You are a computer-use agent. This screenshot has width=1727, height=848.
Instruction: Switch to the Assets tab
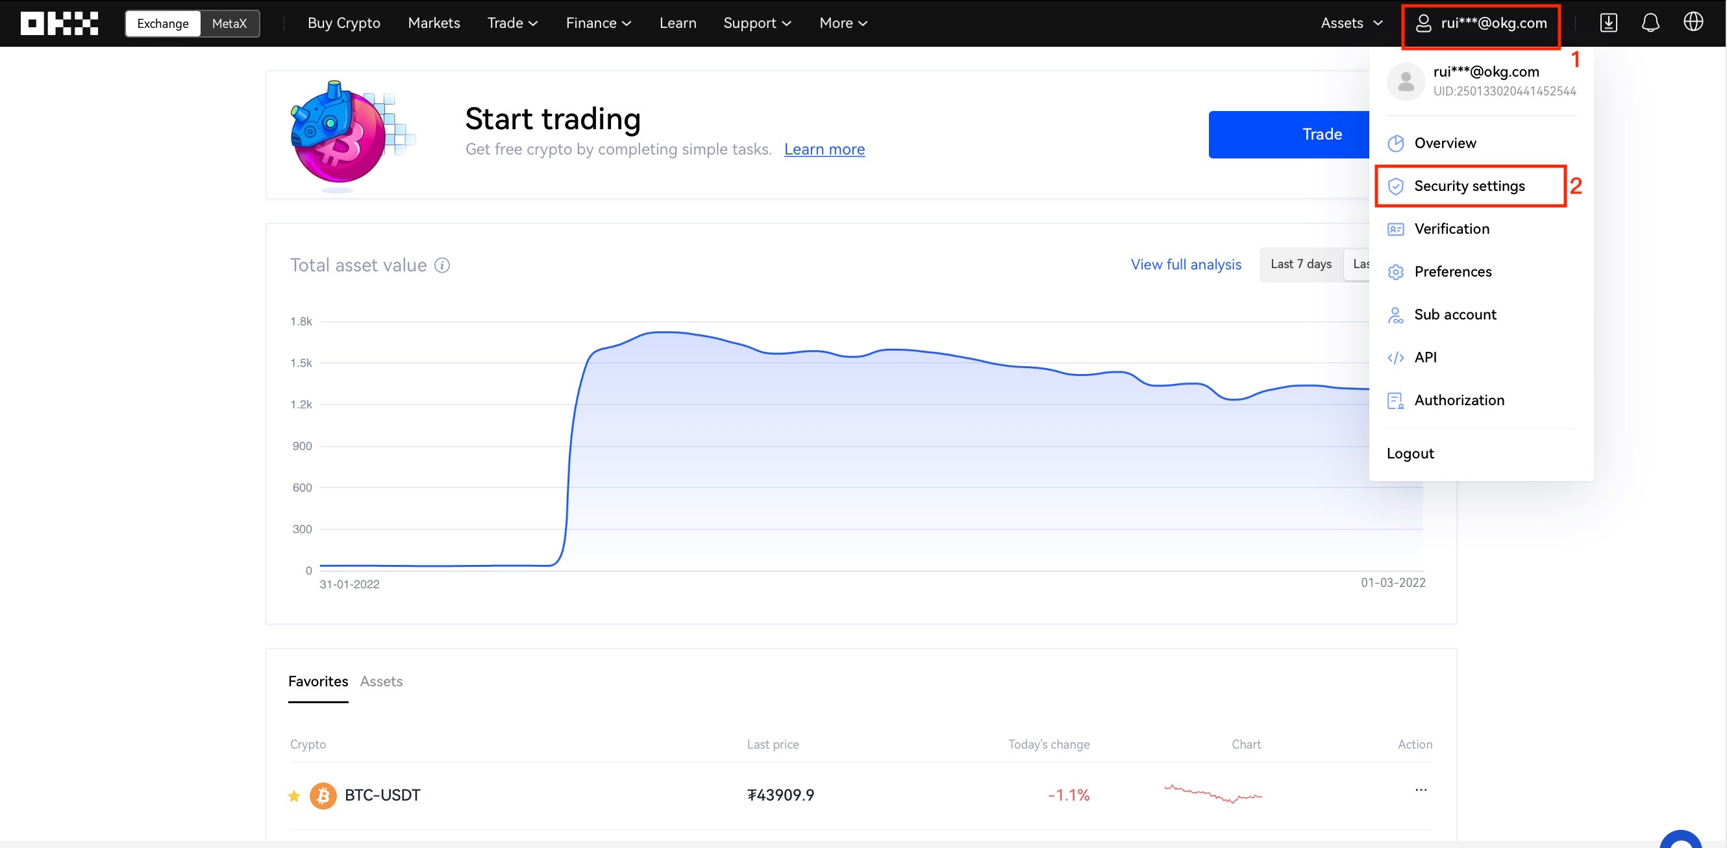coord(381,682)
